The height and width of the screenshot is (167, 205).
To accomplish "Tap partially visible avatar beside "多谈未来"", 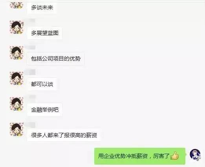I will pos(16,6).
